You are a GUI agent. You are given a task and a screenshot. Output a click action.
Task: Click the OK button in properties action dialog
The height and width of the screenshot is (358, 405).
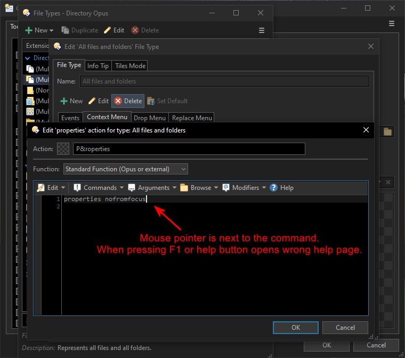point(295,328)
